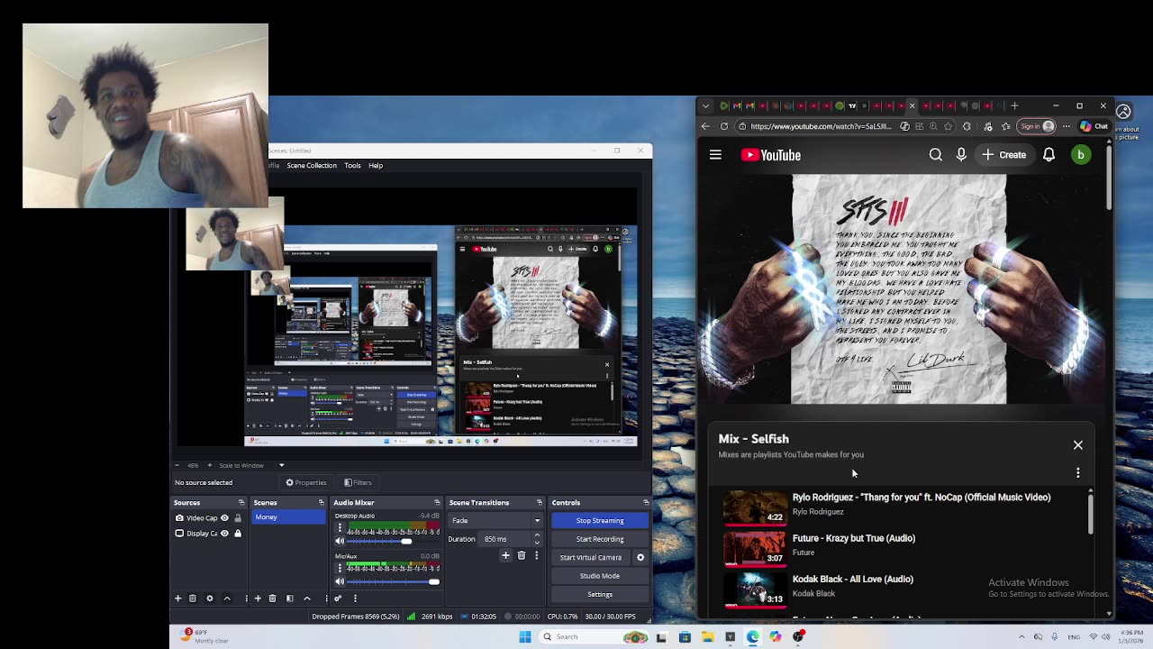Open Scene Collection menu in OBS
Screen dimensions: 1153x649
tap(312, 165)
